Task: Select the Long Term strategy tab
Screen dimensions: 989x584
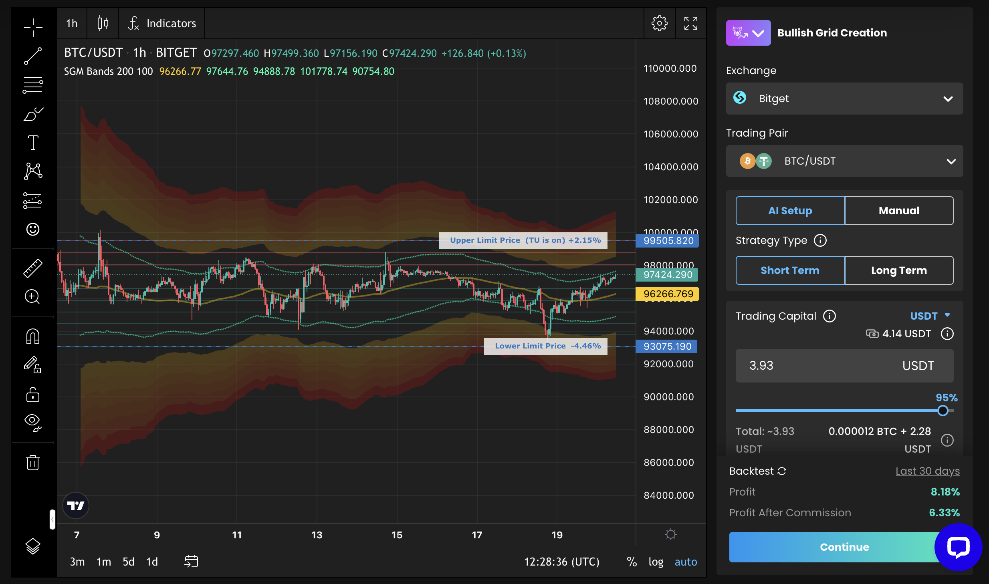Action: (x=899, y=270)
